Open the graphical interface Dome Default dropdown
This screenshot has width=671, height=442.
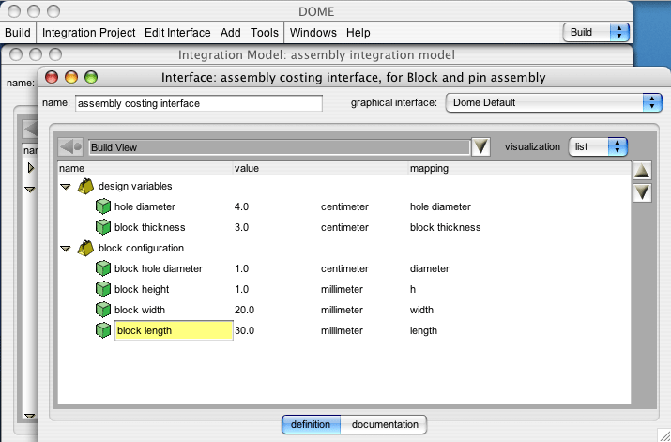pos(554,102)
